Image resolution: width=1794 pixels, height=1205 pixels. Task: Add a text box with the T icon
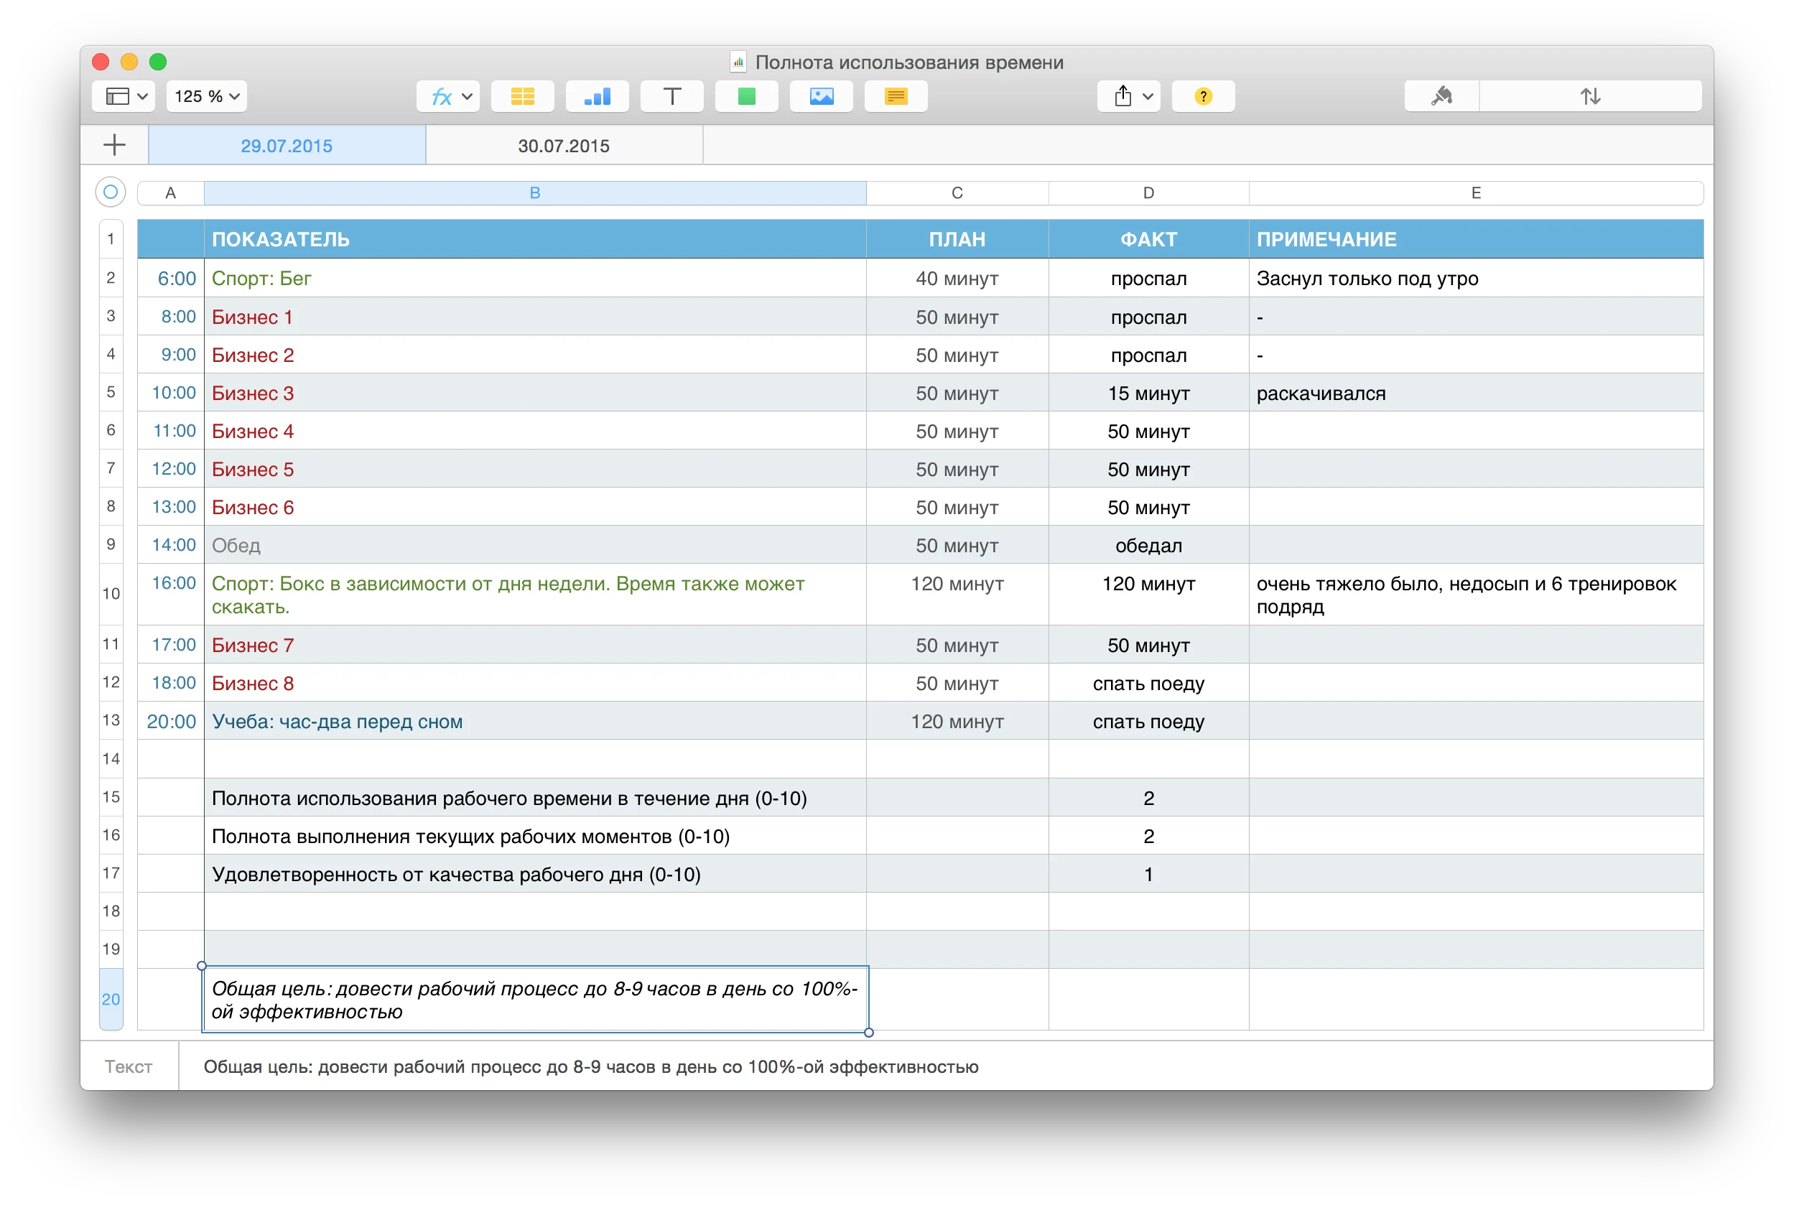tap(671, 96)
